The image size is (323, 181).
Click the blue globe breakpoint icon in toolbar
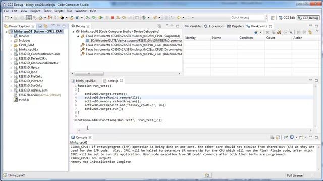pyautogui.click(x=77, y=18)
